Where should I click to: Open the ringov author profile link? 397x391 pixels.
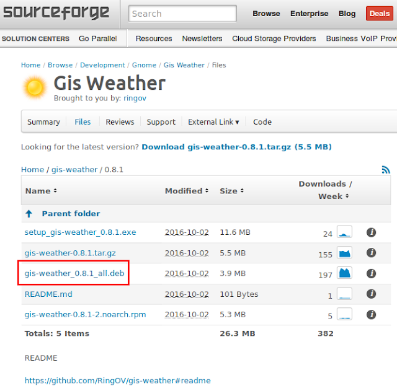135,98
